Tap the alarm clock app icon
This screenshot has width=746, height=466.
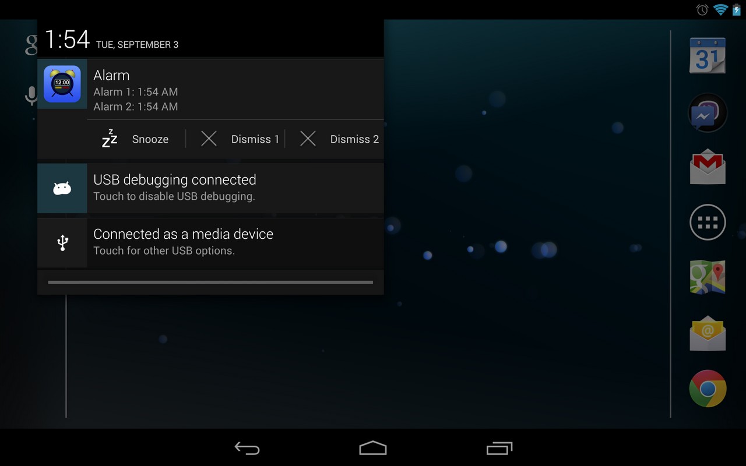coord(62,84)
